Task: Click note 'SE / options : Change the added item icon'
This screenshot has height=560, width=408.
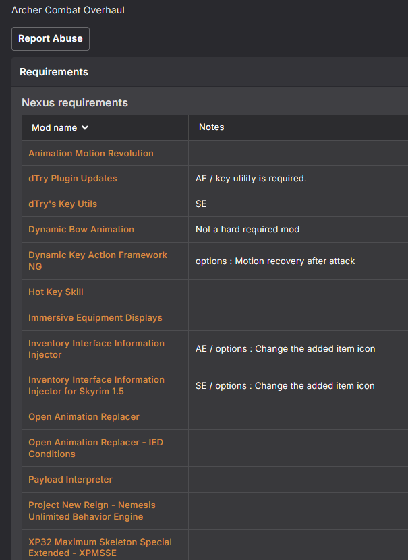Action: coord(285,385)
